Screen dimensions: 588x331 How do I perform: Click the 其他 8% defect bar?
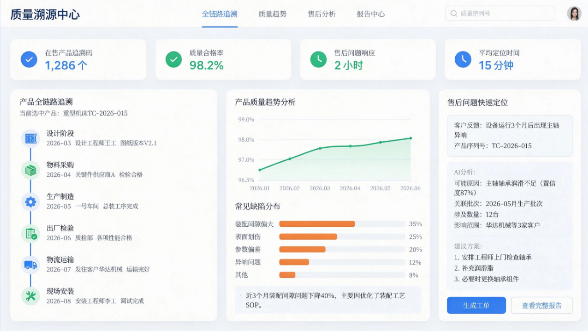(287, 275)
